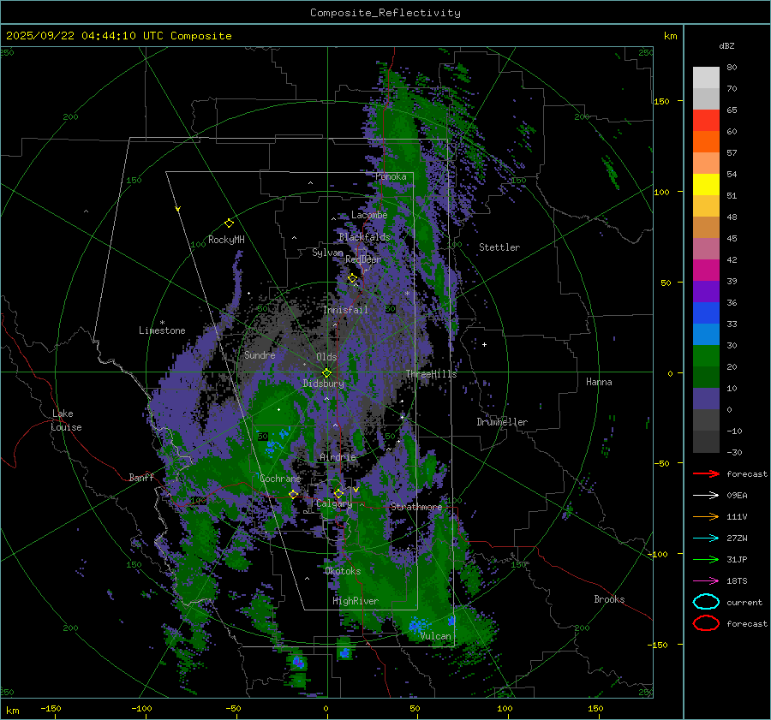The height and width of the screenshot is (720, 771).
Task: Click the cyan 27ZW arrow legend icon
Action: 705,538
